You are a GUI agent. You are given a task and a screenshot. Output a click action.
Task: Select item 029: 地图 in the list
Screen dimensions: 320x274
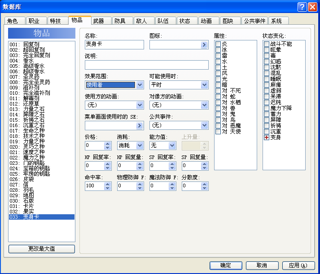(x=42, y=195)
